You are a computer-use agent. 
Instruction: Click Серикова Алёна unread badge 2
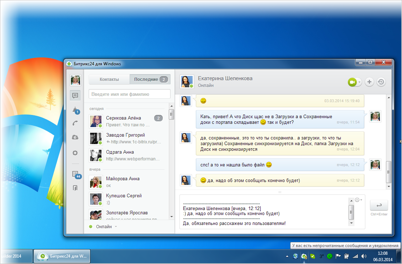(158, 118)
